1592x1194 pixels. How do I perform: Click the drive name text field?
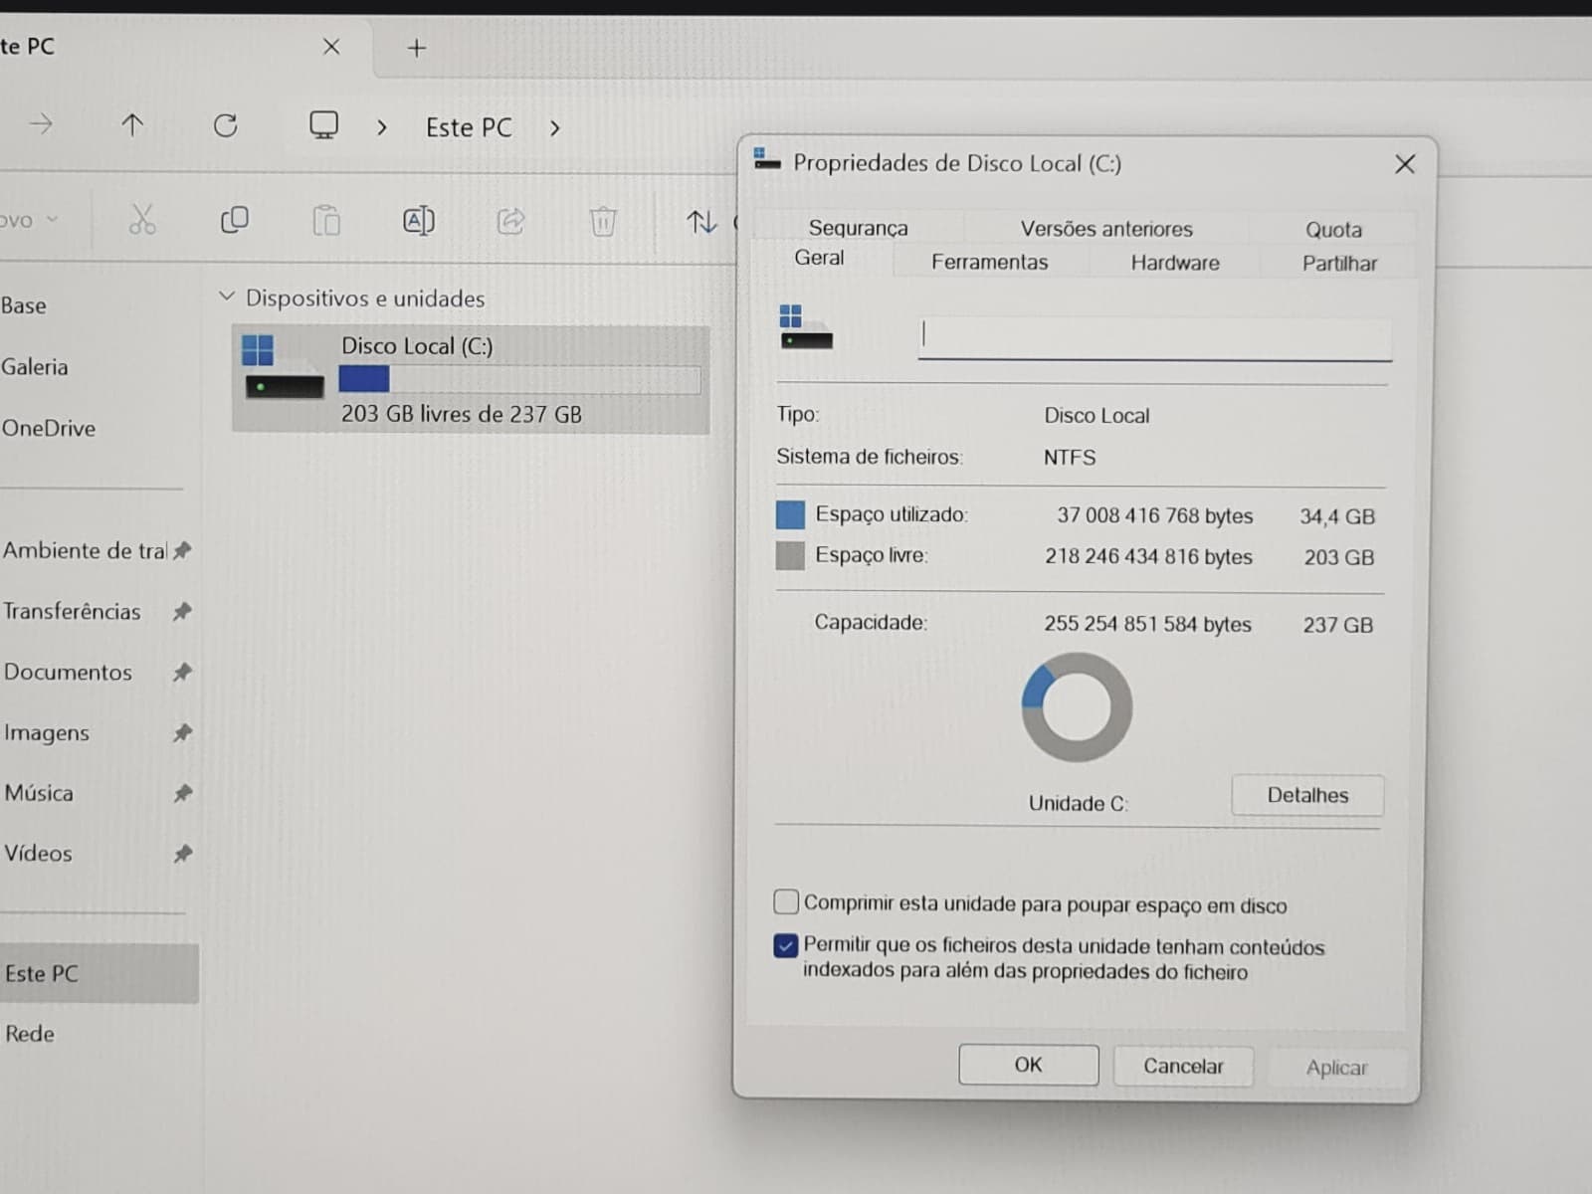1154,338
